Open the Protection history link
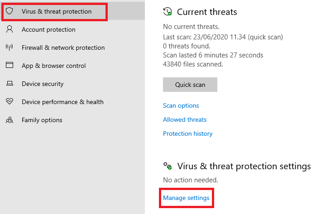The width and height of the screenshot is (321, 214). click(187, 133)
